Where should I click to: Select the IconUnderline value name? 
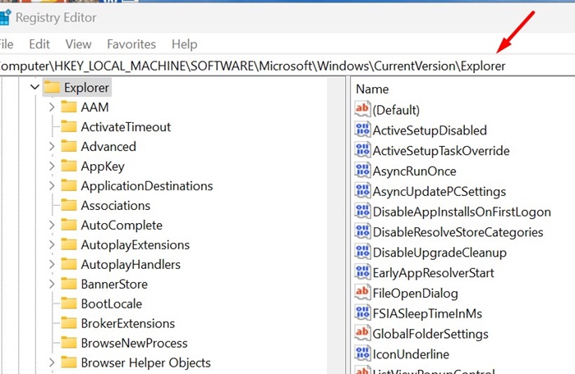(x=411, y=354)
